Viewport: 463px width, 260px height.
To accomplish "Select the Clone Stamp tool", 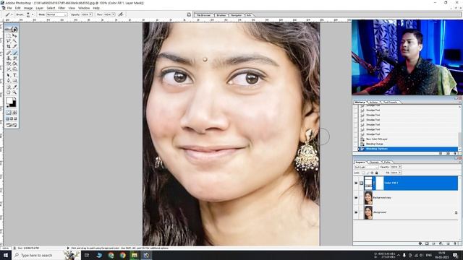I will tap(9, 58).
